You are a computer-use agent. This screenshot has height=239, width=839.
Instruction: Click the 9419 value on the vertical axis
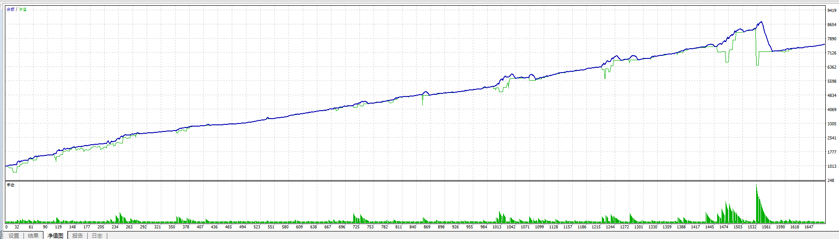click(x=831, y=10)
